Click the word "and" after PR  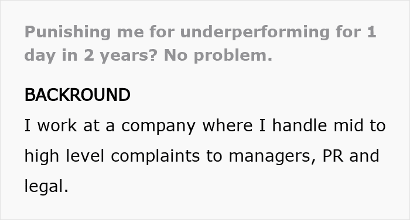click(x=364, y=156)
